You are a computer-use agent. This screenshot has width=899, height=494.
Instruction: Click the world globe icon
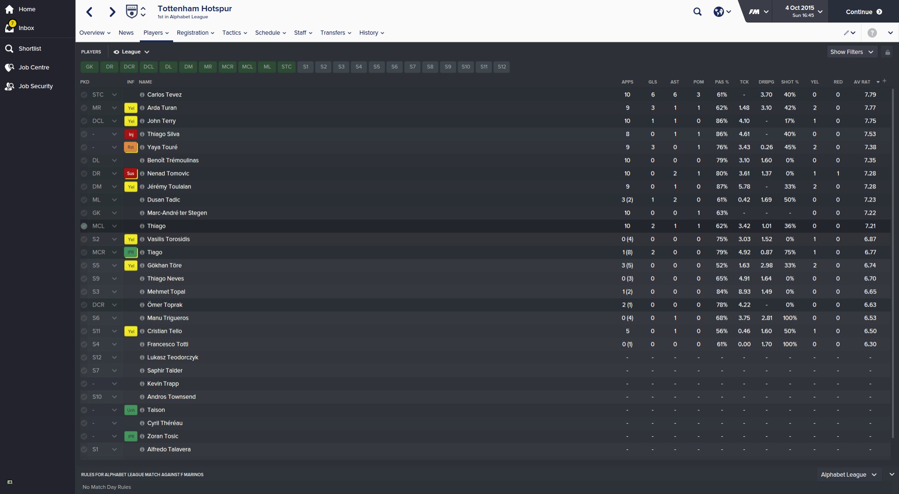pos(719,12)
